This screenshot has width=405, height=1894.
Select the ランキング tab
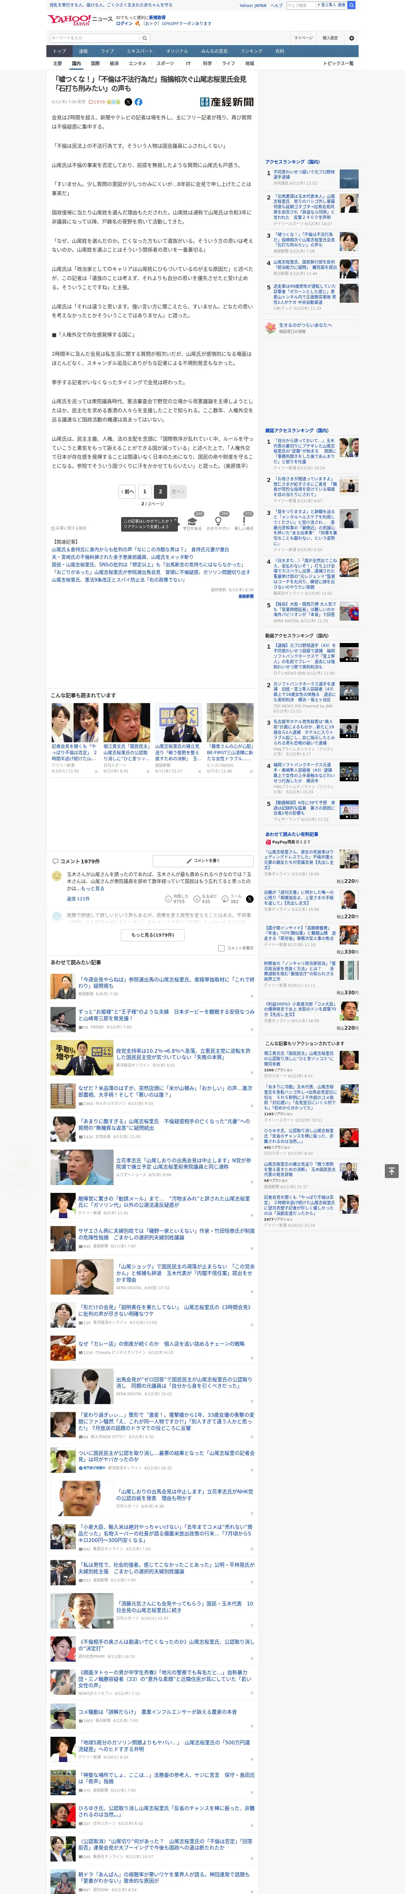pos(251,51)
